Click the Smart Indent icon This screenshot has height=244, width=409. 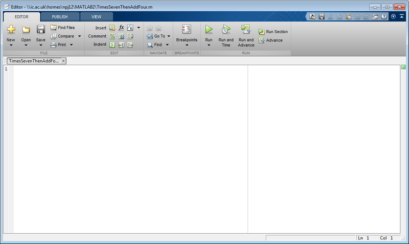[x=112, y=45]
